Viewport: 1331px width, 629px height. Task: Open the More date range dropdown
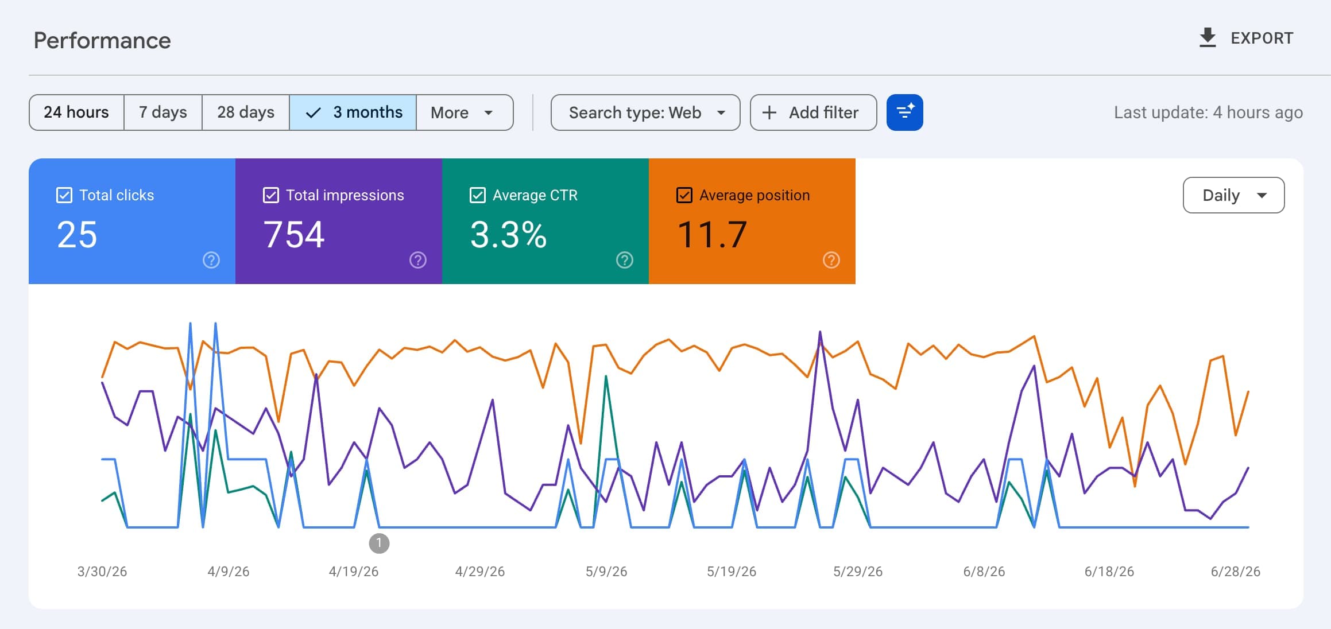pyautogui.click(x=465, y=112)
